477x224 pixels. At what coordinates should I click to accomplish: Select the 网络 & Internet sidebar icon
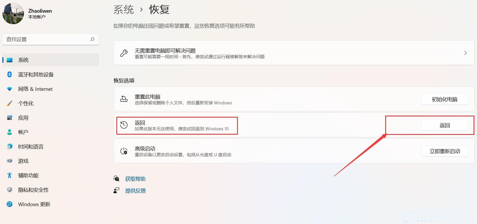[9, 89]
